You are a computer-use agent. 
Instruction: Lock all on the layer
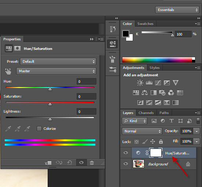pyautogui.click(x=161, y=142)
